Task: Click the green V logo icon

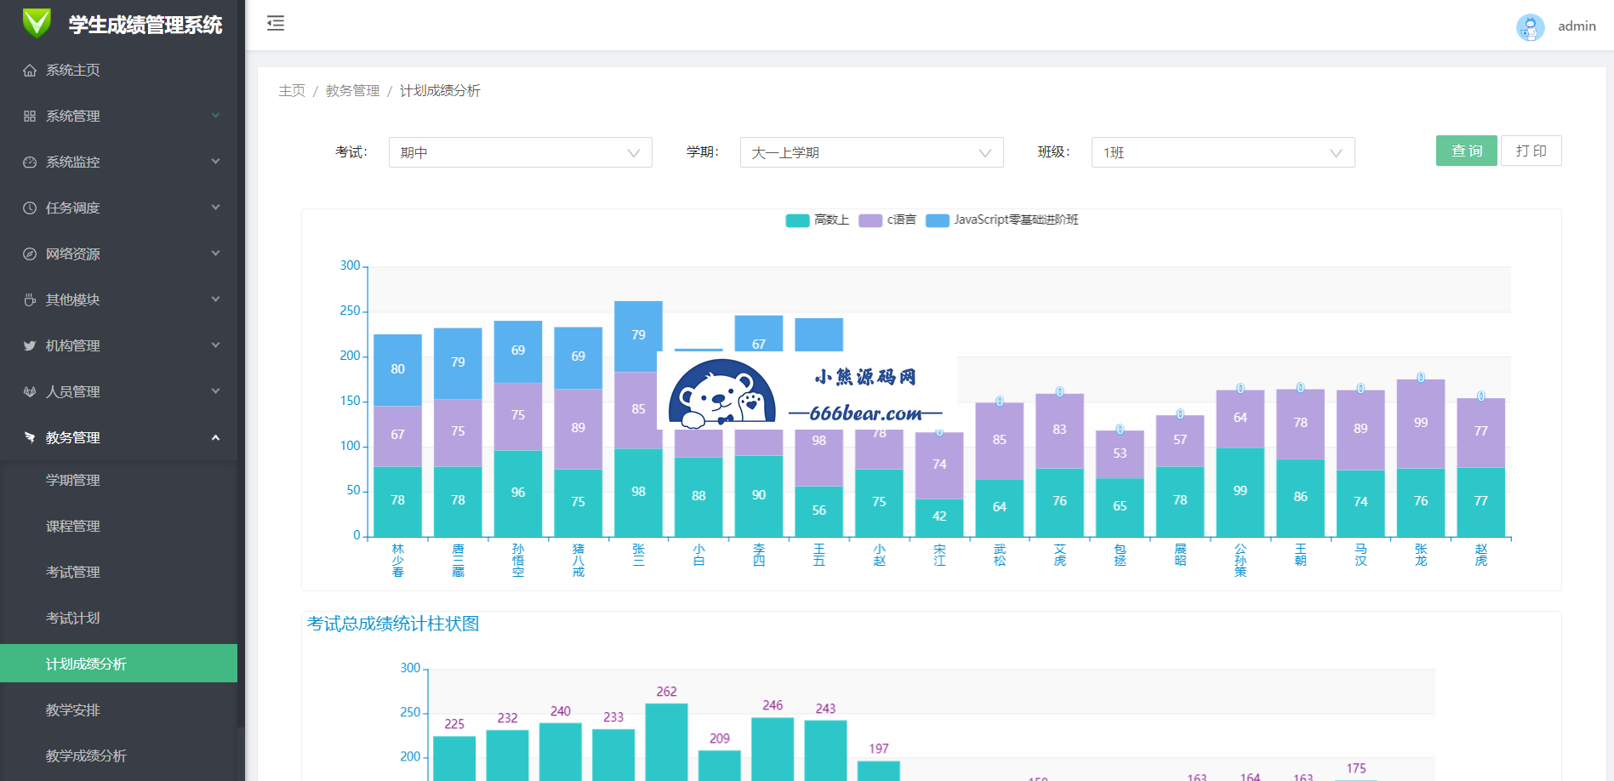Action: (x=37, y=23)
